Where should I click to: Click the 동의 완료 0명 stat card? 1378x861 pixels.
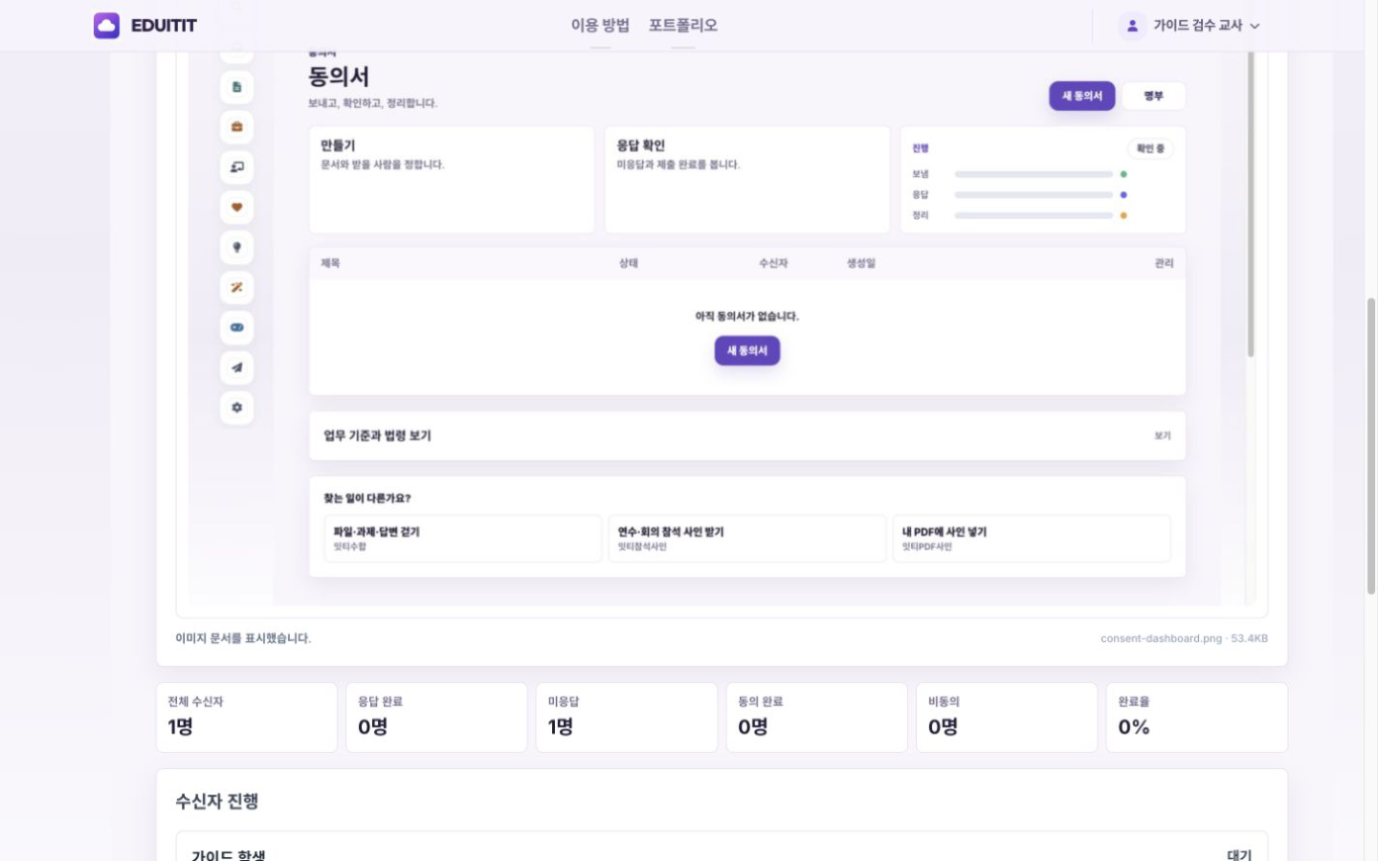point(816,717)
